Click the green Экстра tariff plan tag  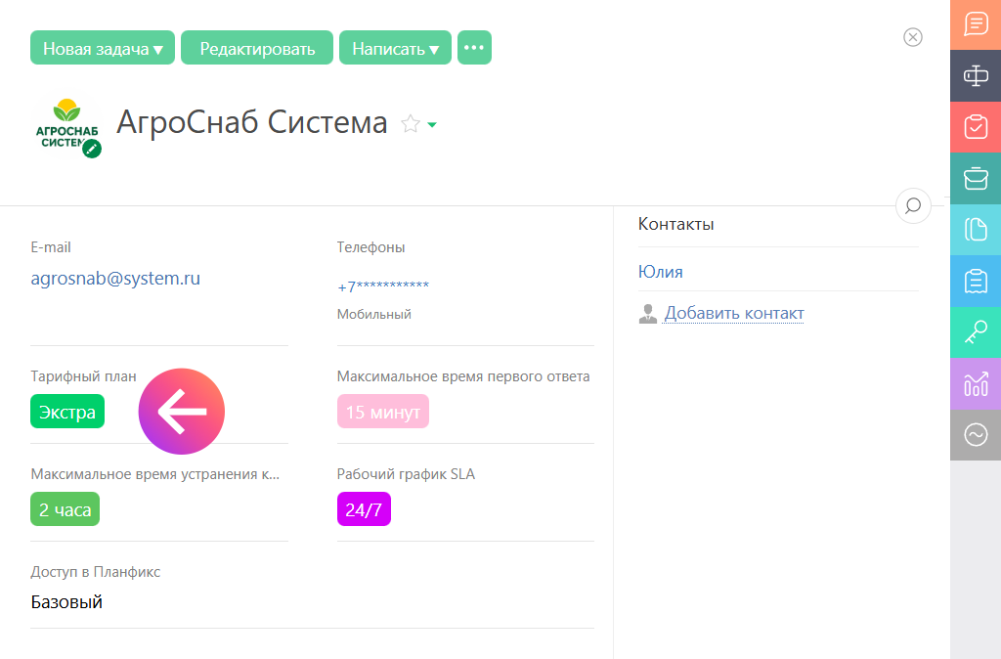coord(67,413)
